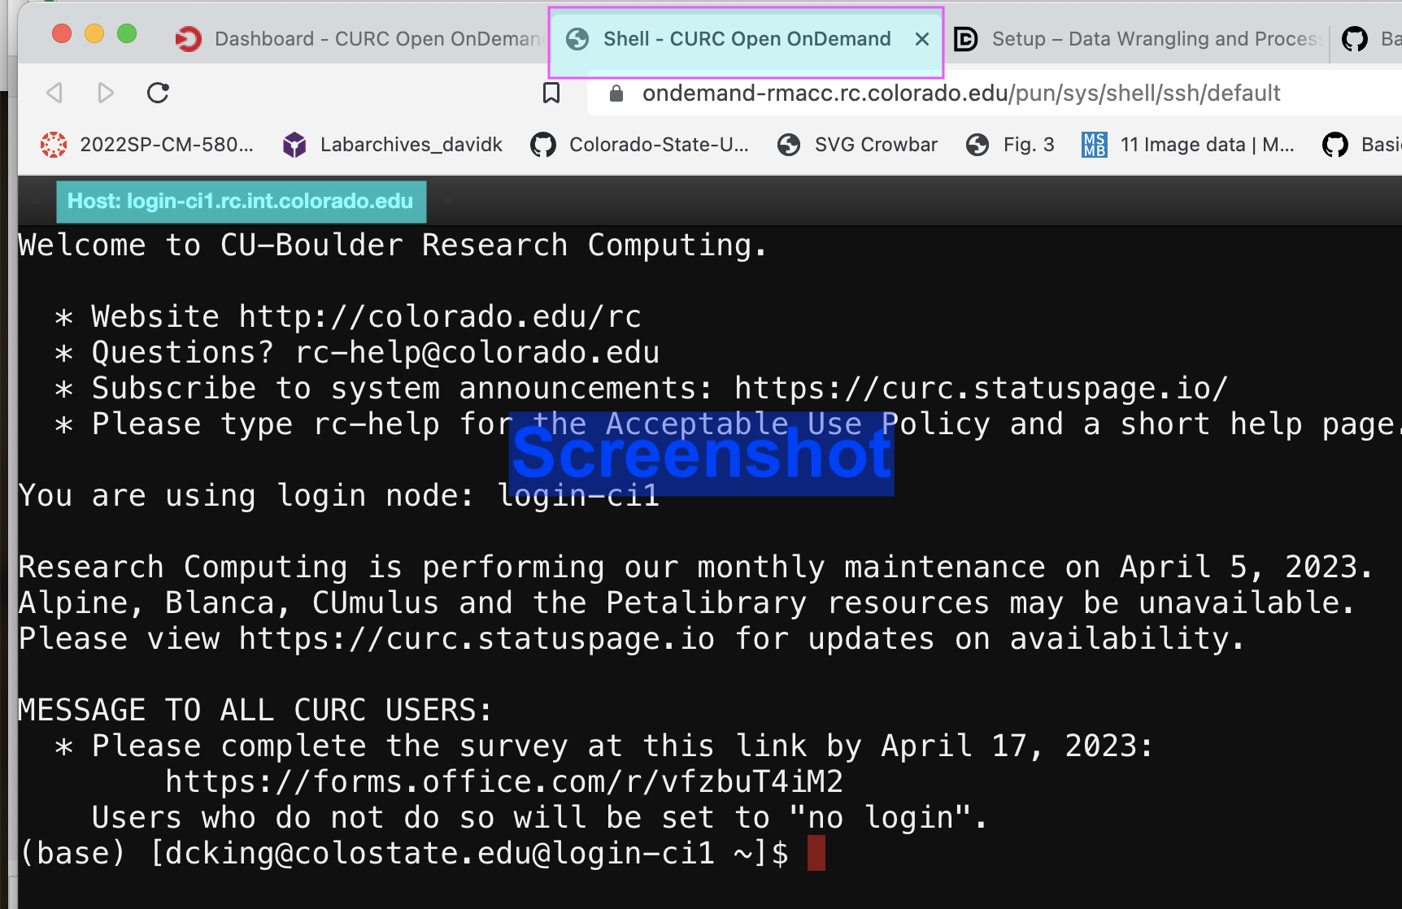The height and width of the screenshot is (909, 1402).
Task: Click the http://colorado.edu/rc website text
Action: click(x=440, y=316)
